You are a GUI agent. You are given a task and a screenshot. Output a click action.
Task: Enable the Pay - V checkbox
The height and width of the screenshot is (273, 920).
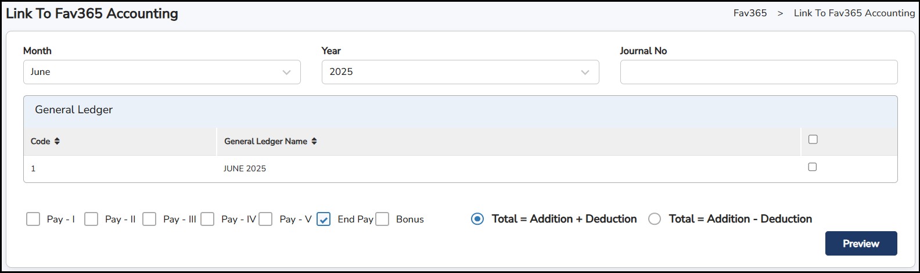pos(265,219)
